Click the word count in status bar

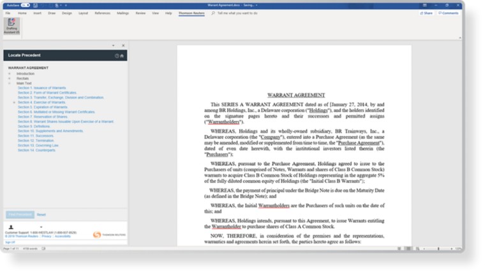point(30,248)
